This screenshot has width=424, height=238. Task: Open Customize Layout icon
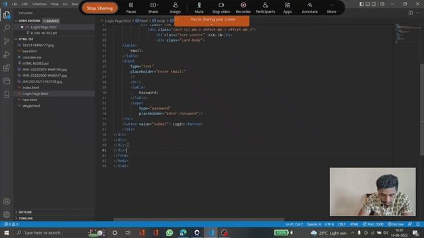tap(382, 4)
